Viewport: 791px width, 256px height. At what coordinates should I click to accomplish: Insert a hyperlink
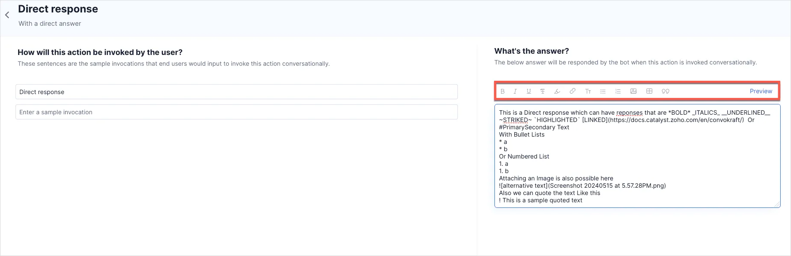point(572,91)
